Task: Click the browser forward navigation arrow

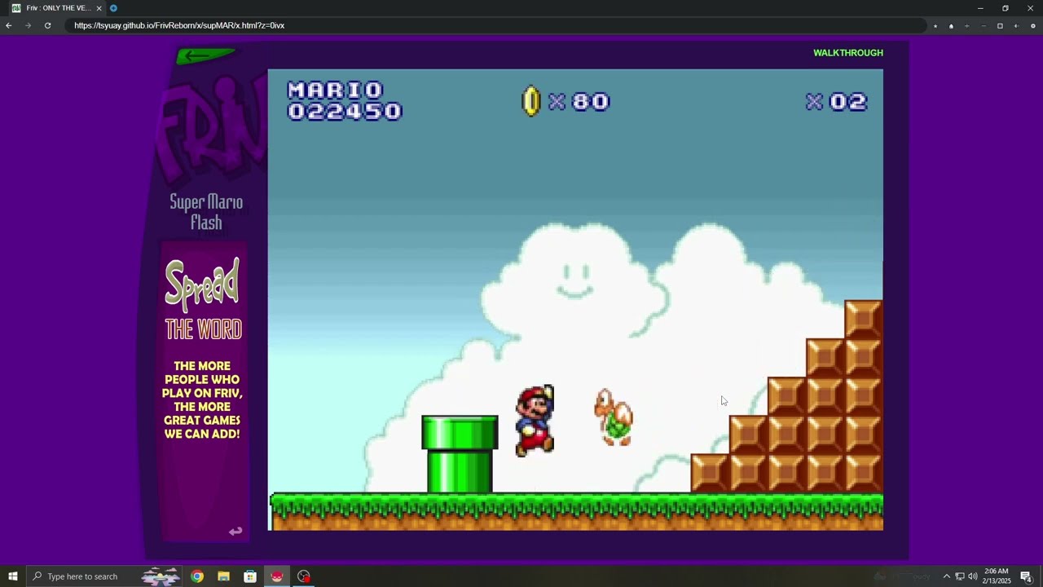Action: click(x=28, y=25)
